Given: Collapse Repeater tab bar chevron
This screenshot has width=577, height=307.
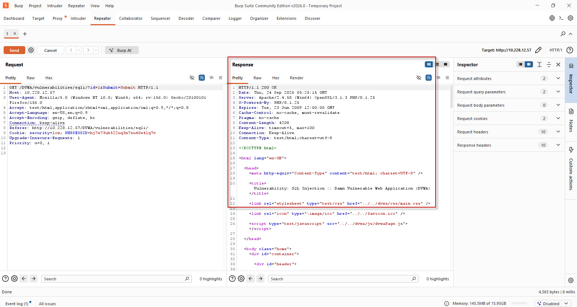Looking at the screenshot, I should 571,34.
